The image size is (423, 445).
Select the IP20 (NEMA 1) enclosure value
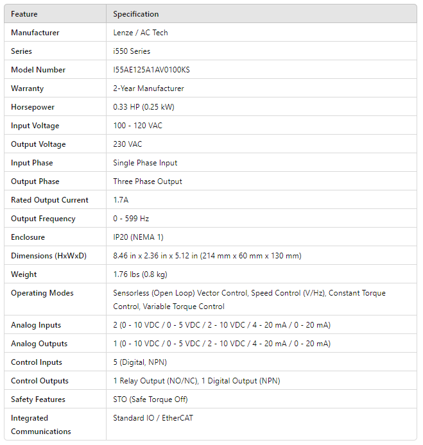(138, 237)
